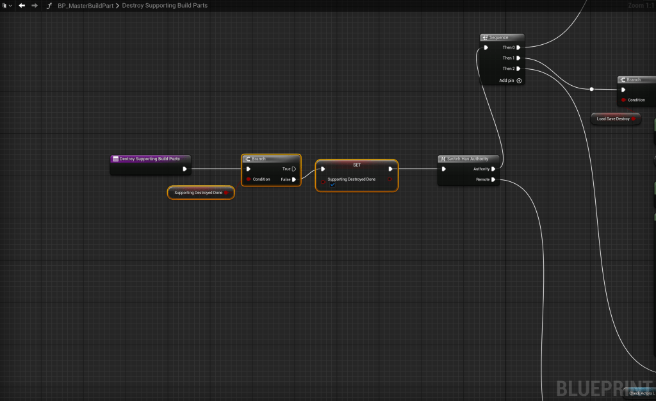Navigate back with the left arrow

point(22,5)
